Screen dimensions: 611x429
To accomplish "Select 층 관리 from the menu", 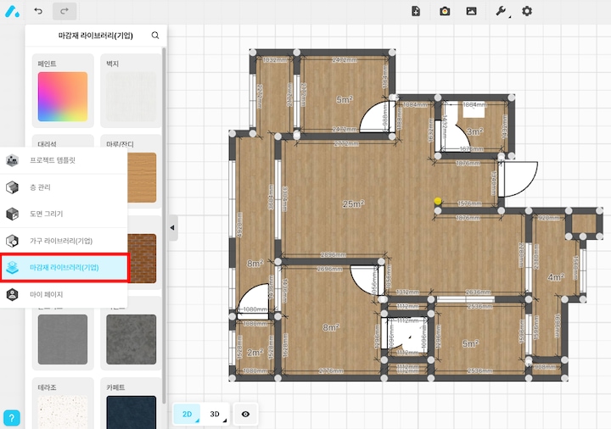I will point(64,187).
